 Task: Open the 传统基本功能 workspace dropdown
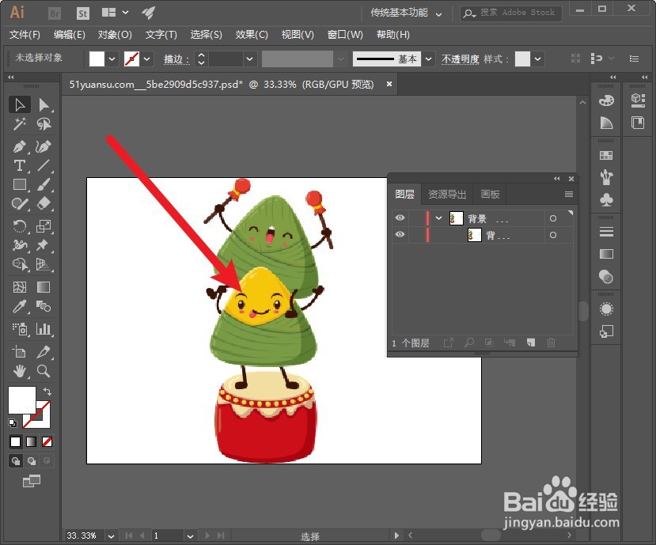tap(438, 14)
